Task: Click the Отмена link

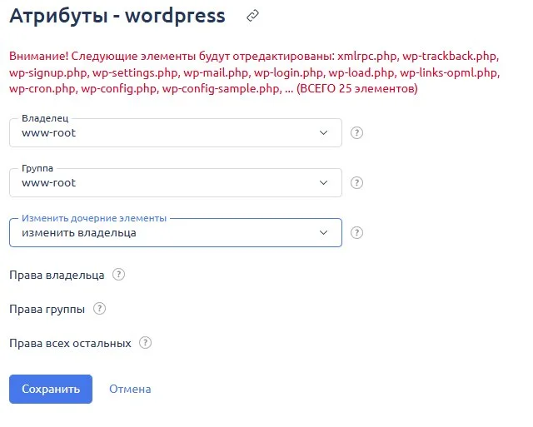Action: (130, 389)
